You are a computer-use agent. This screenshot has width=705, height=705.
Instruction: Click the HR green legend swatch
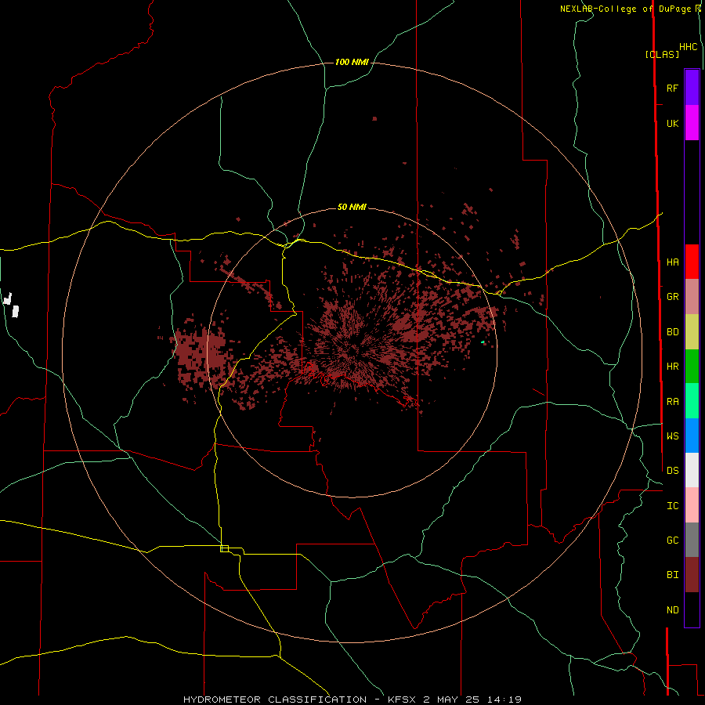click(692, 367)
